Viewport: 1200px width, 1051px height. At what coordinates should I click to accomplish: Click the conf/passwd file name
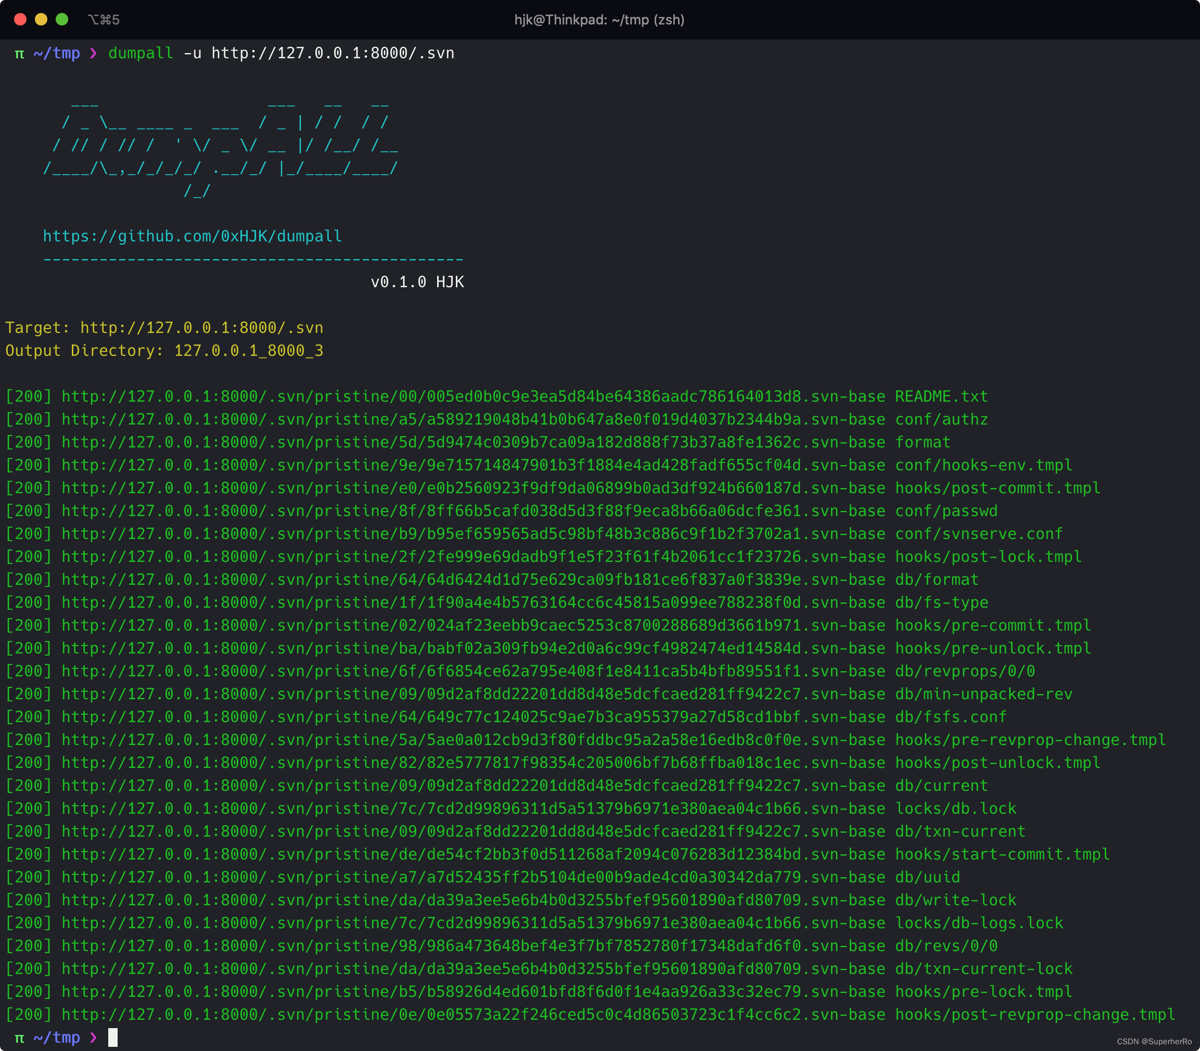[x=946, y=511]
